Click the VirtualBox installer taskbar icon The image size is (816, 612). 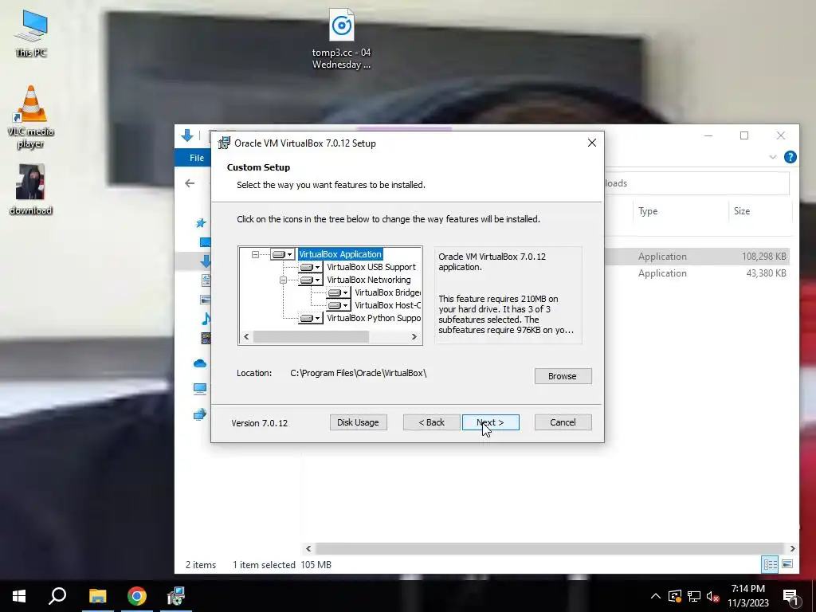176,596
